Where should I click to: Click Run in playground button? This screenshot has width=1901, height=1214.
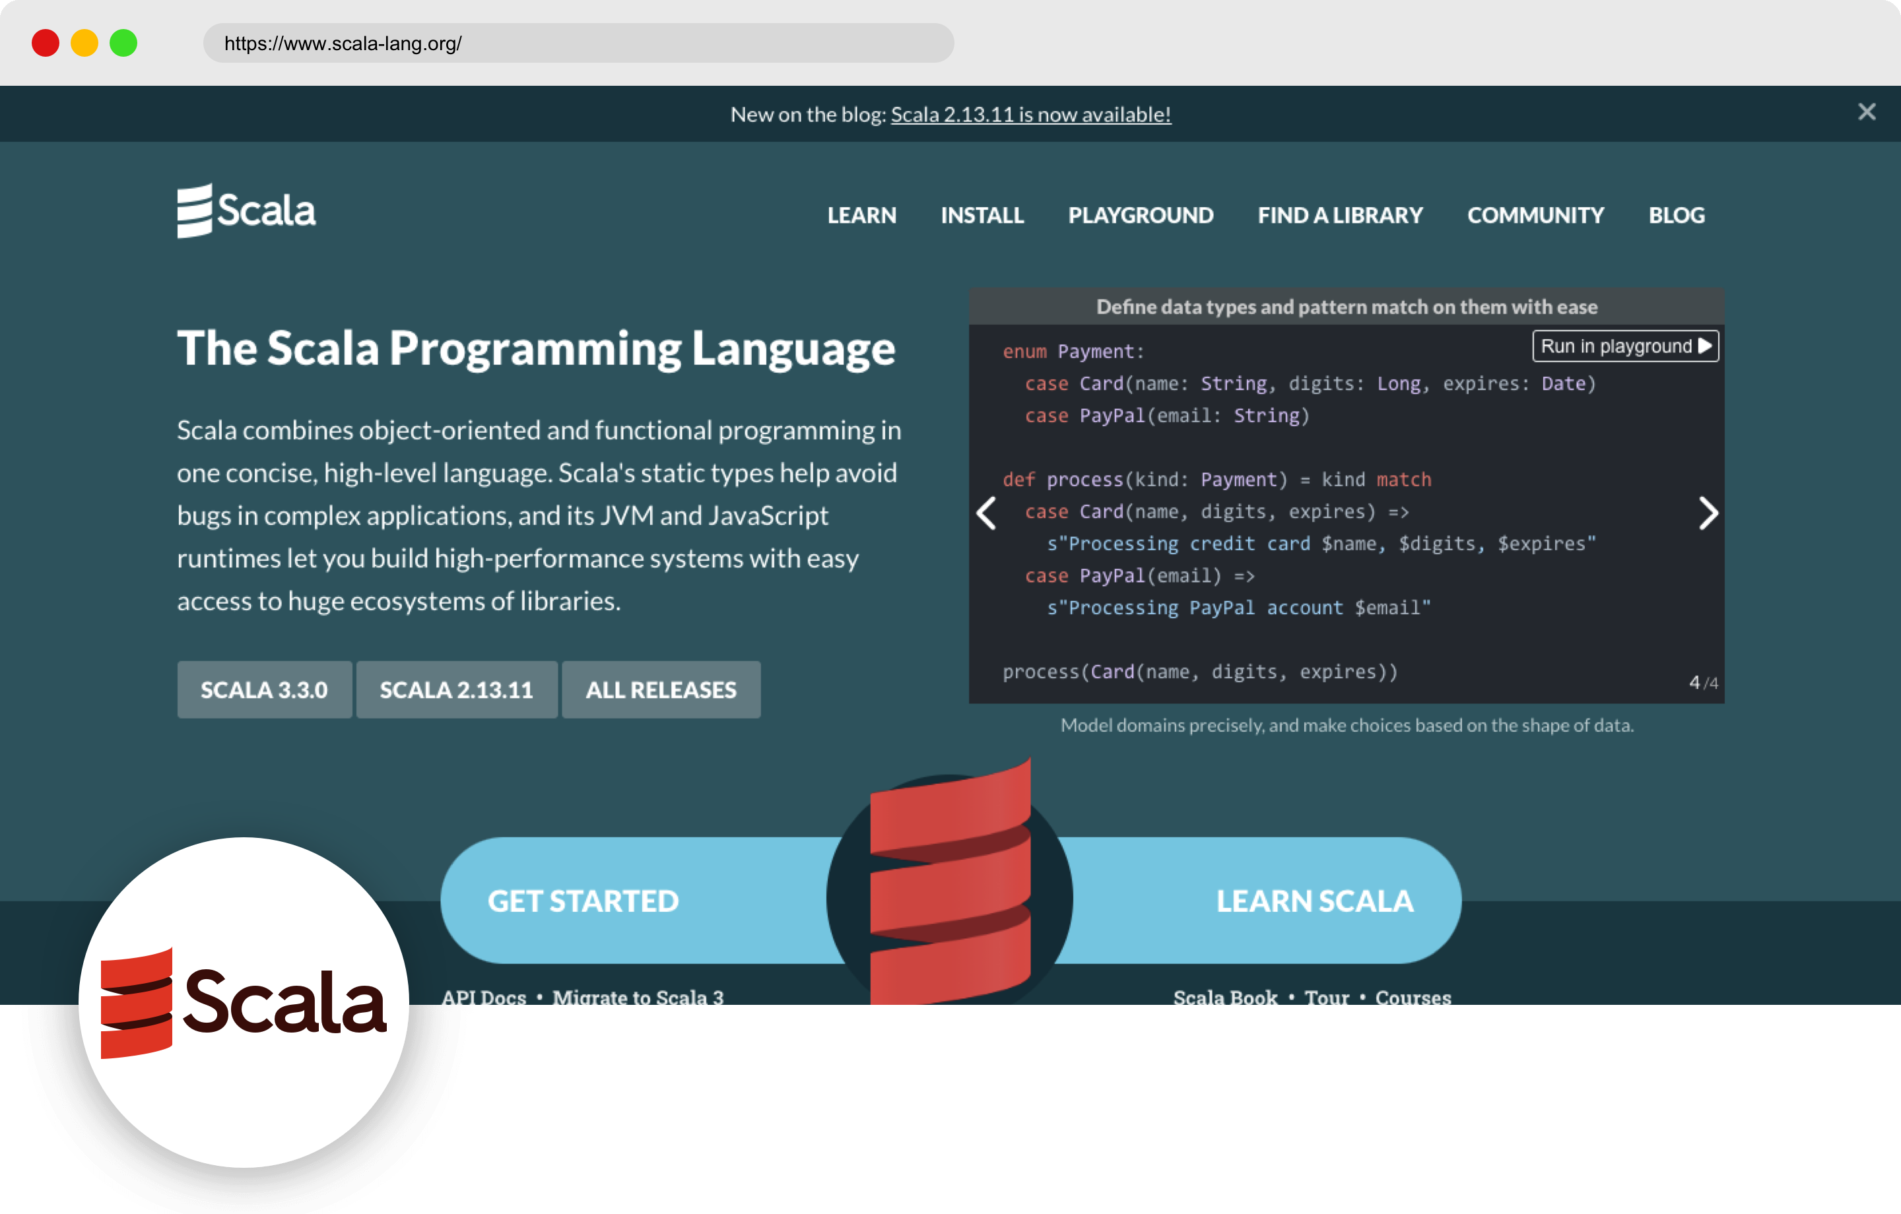(1626, 346)
